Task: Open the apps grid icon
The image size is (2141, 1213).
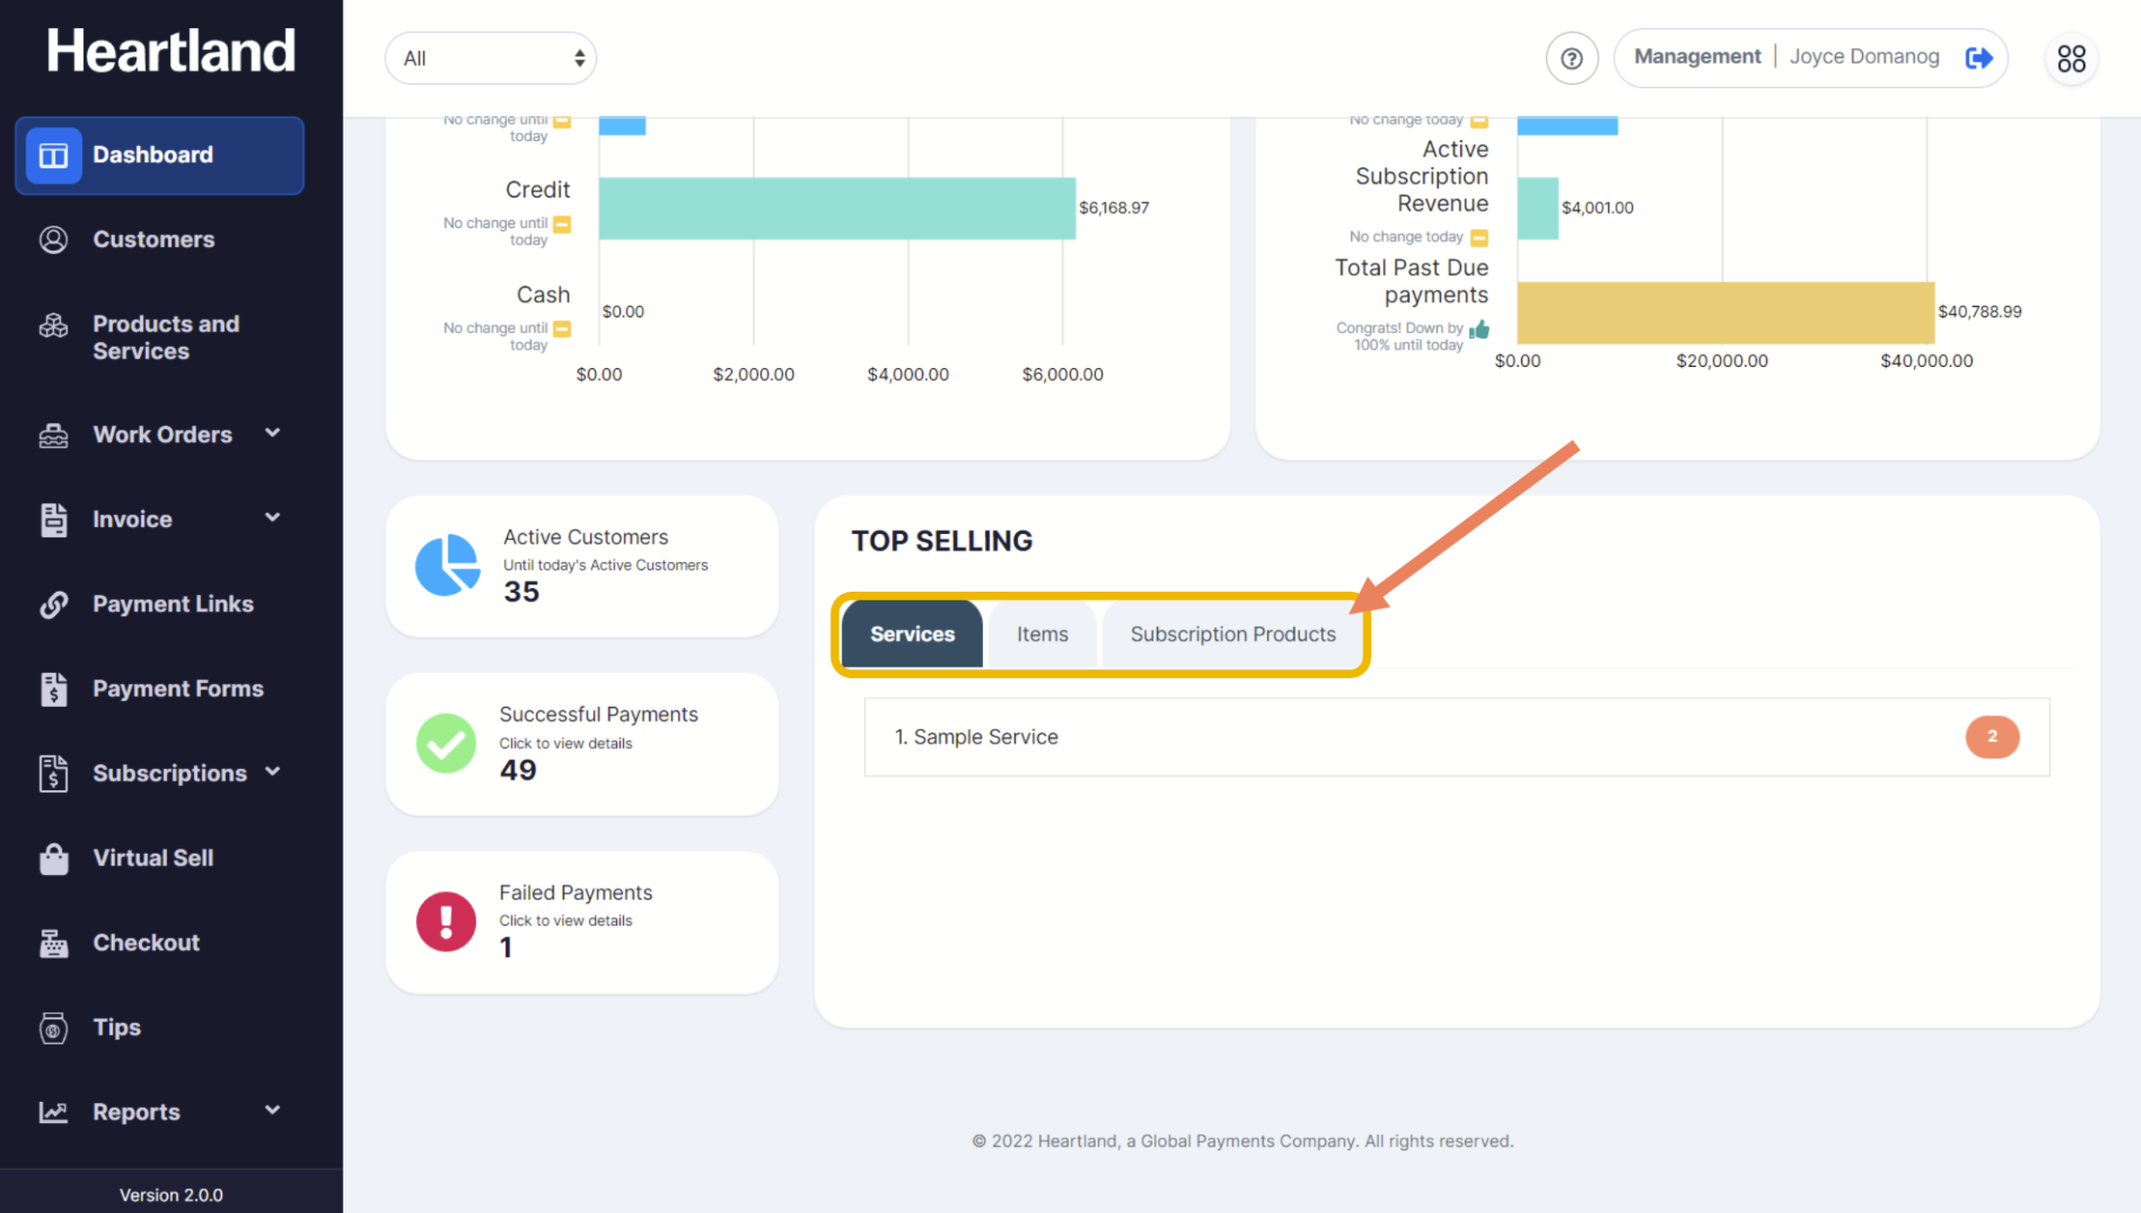Action: click(x=2071, y=59)
